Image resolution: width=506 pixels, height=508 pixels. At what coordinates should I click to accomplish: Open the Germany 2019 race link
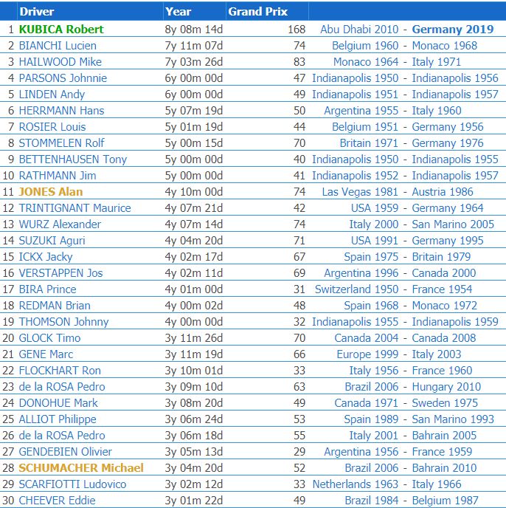point(453,30)
